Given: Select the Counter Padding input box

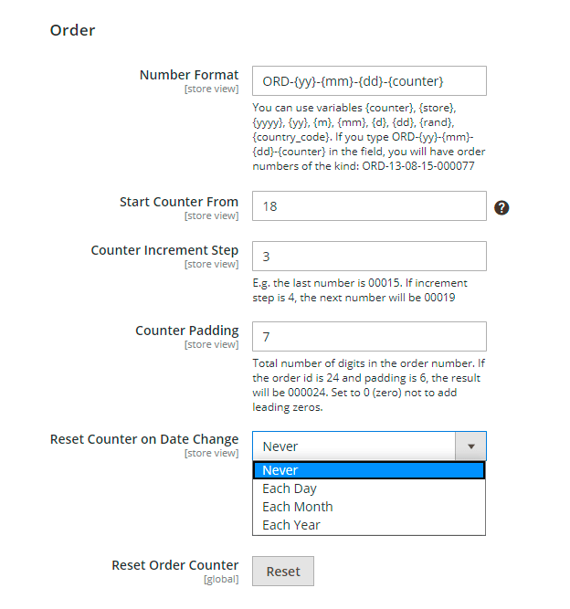Looking at the screenshot, I should (x=369, y=337).
